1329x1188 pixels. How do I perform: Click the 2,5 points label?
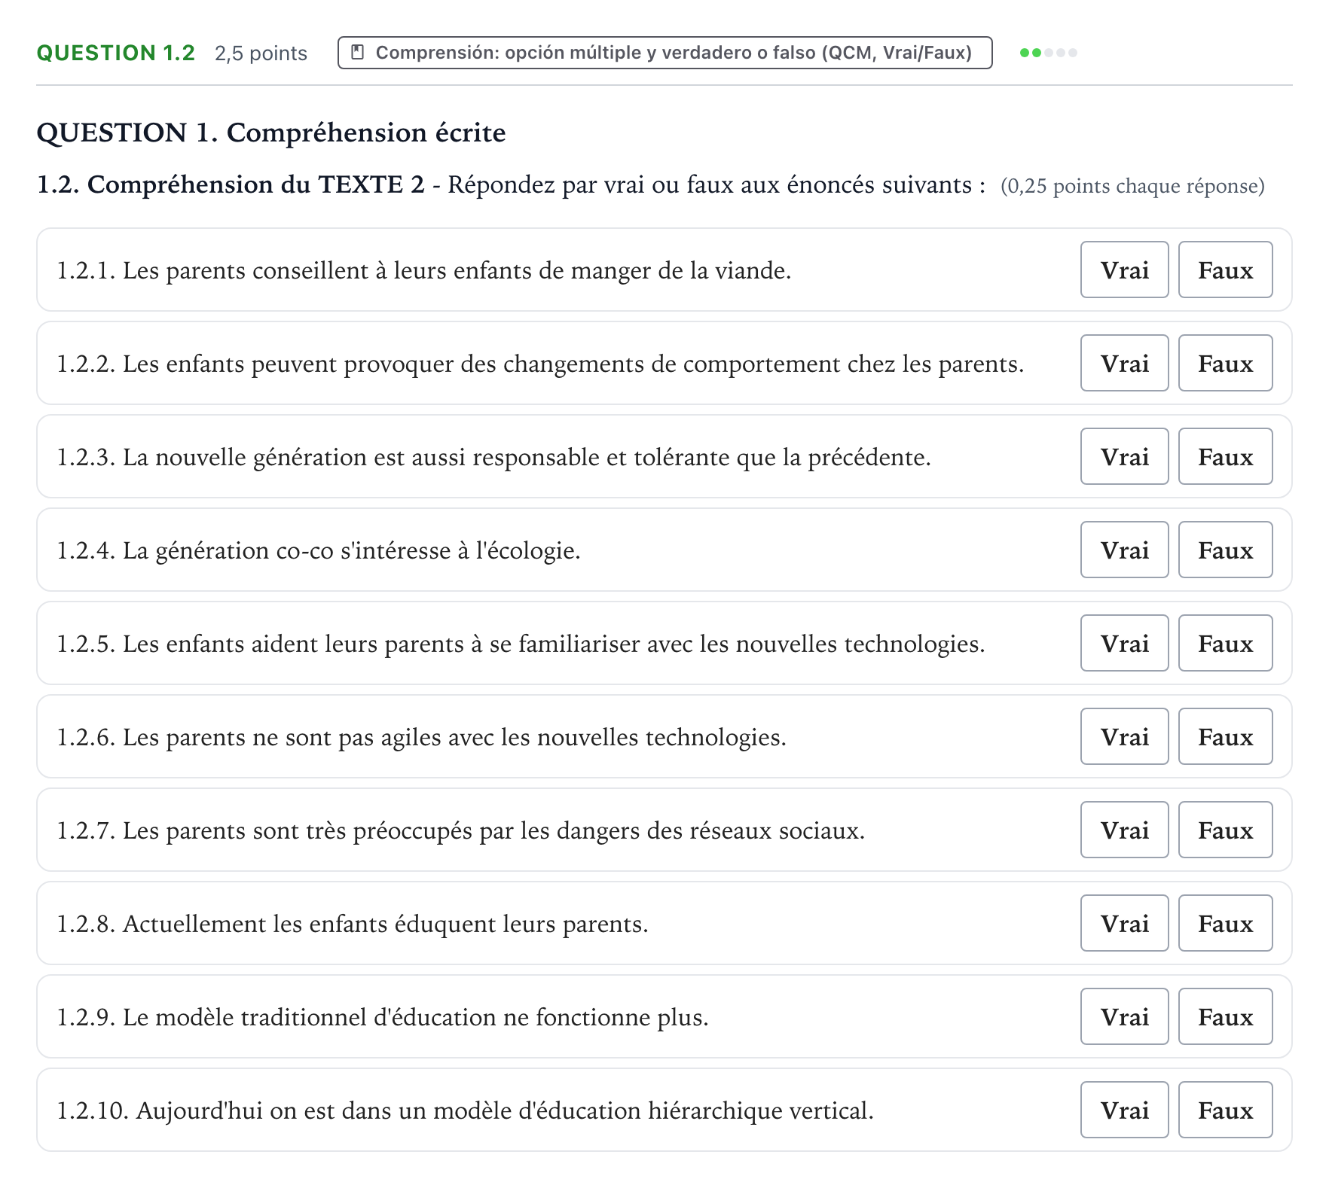click(261, 53)
